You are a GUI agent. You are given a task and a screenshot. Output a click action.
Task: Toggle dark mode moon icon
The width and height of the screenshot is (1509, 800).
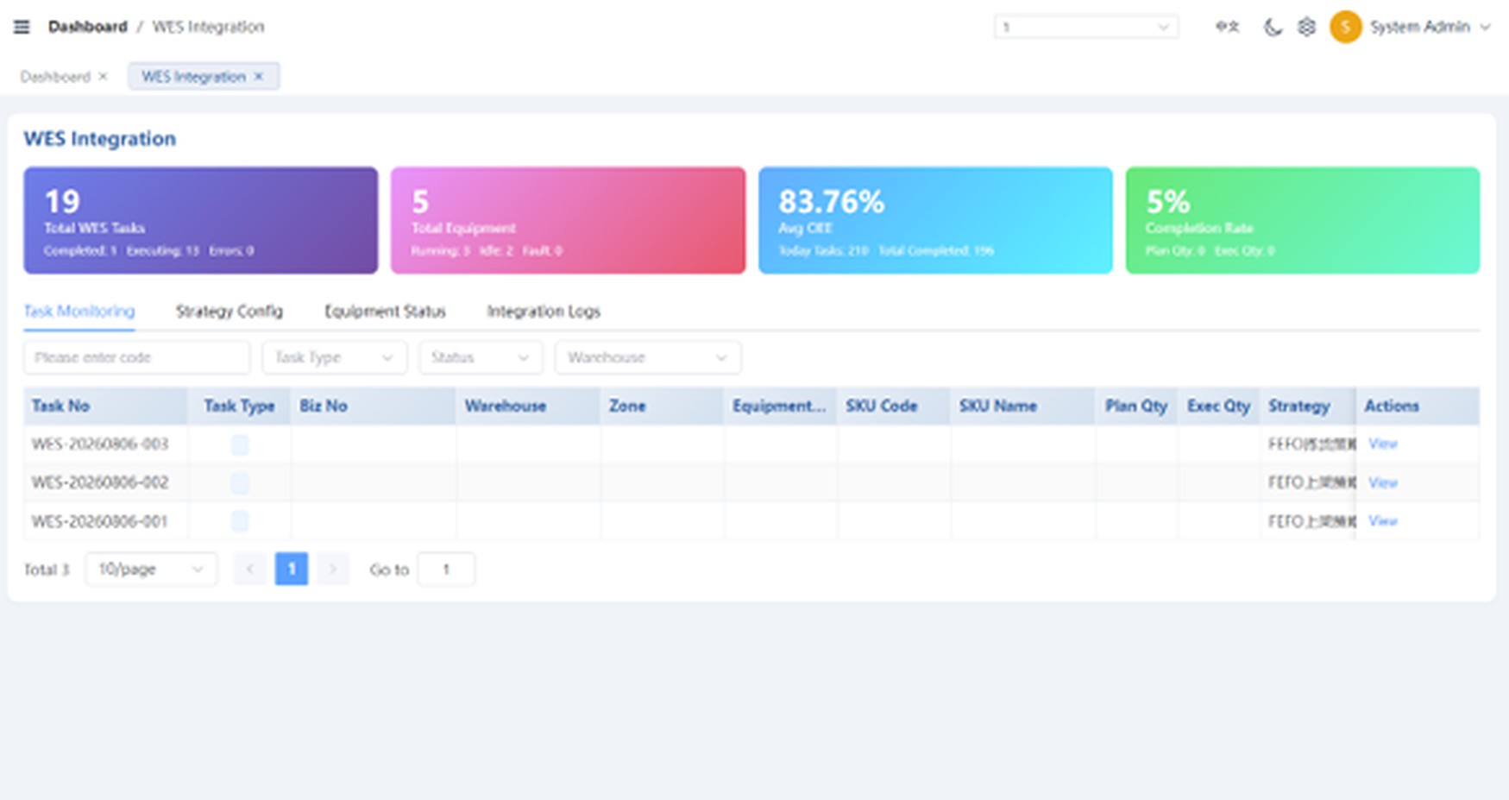click(x=1273, y=27)
